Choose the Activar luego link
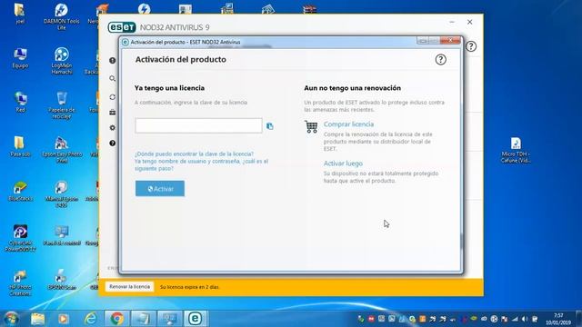Viewport: 582px width, 327px height. click(x=343, y=163)
